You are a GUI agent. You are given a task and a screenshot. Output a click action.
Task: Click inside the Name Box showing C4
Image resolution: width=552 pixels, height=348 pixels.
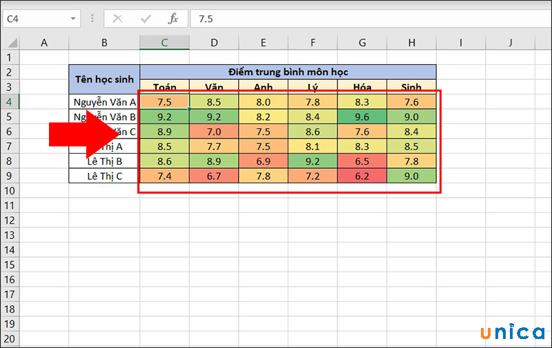coord(34,19)
